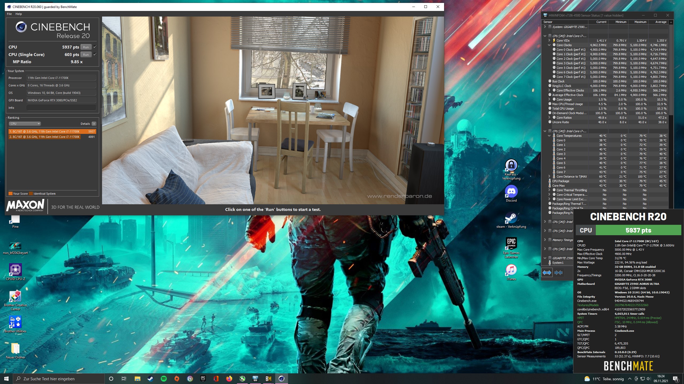Expand the Memory Timings sensor section

(545, 240)
